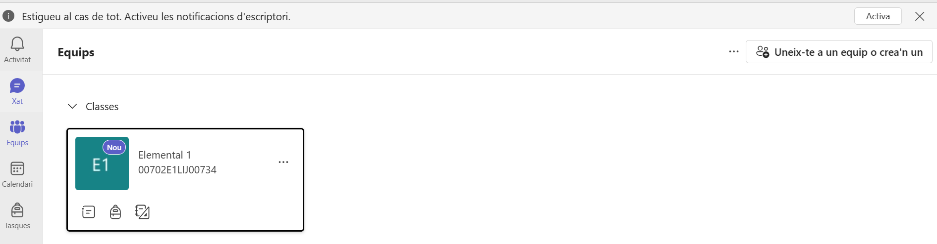This screenshot has height=244, width=937.
Task: Open the Elemental 1 team name
Action: (x=165, y=155)
